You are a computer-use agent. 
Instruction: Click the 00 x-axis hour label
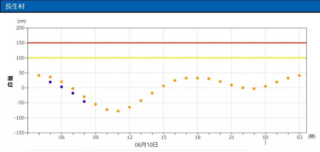tap(266, 138)
